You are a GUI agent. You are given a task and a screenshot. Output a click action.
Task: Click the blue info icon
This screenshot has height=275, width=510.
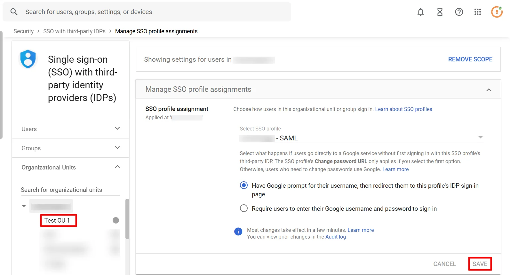pos(238,232)
